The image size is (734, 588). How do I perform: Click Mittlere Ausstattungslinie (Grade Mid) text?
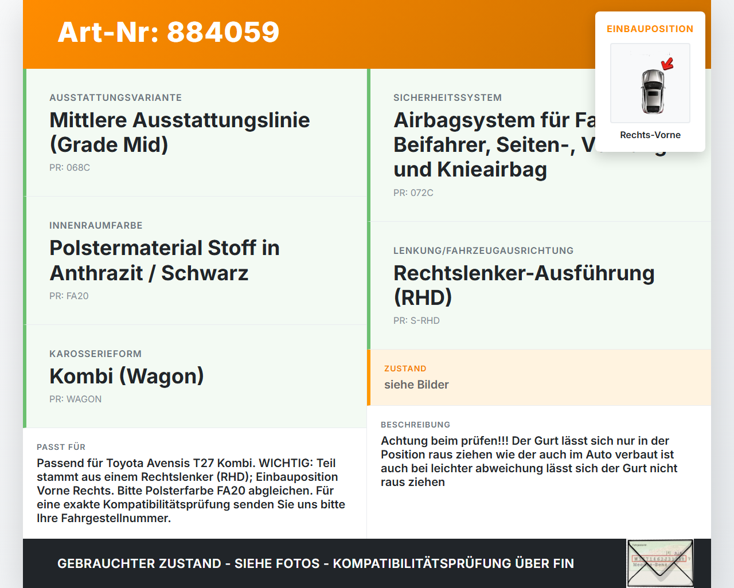179,132
